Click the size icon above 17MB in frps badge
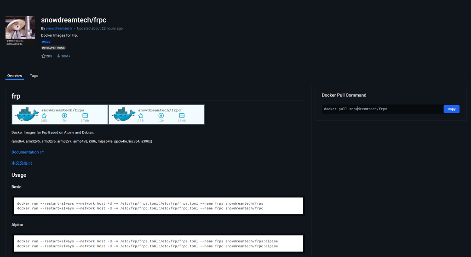Viewport: 471px width, 257px height. [x=85, y=116]
